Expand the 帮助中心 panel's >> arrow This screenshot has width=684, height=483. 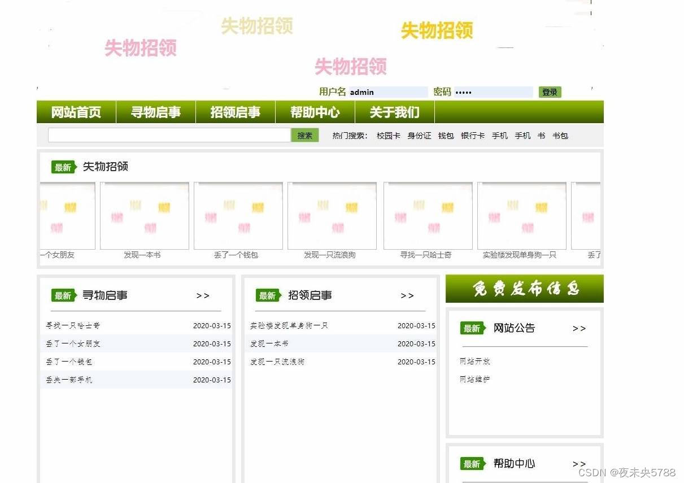579,464
